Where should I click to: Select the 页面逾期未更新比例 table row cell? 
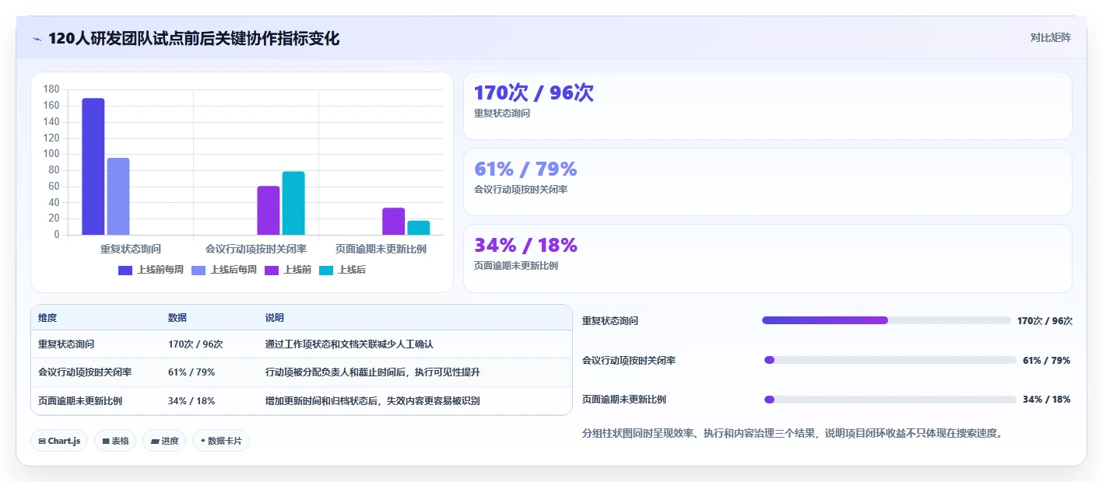click(x=80, y=401)
